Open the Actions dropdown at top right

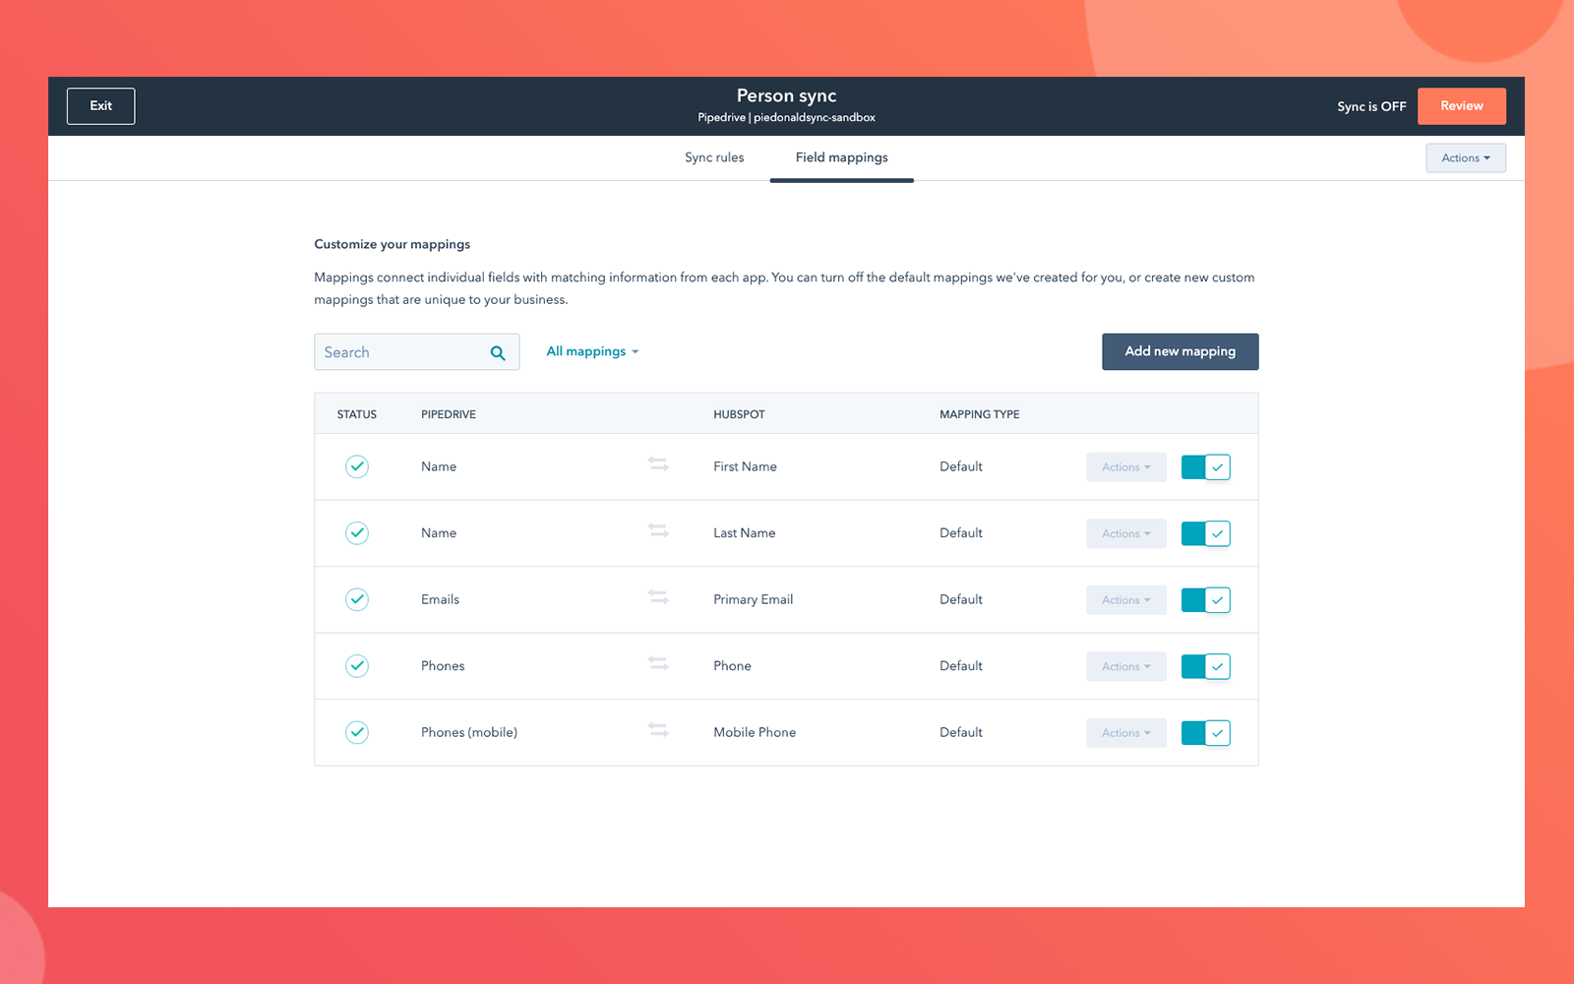pyautogui.click(x=1465, y=157)
